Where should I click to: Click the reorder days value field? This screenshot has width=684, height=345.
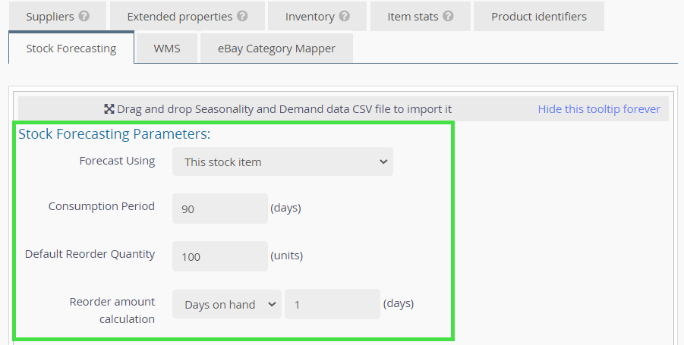332,304
